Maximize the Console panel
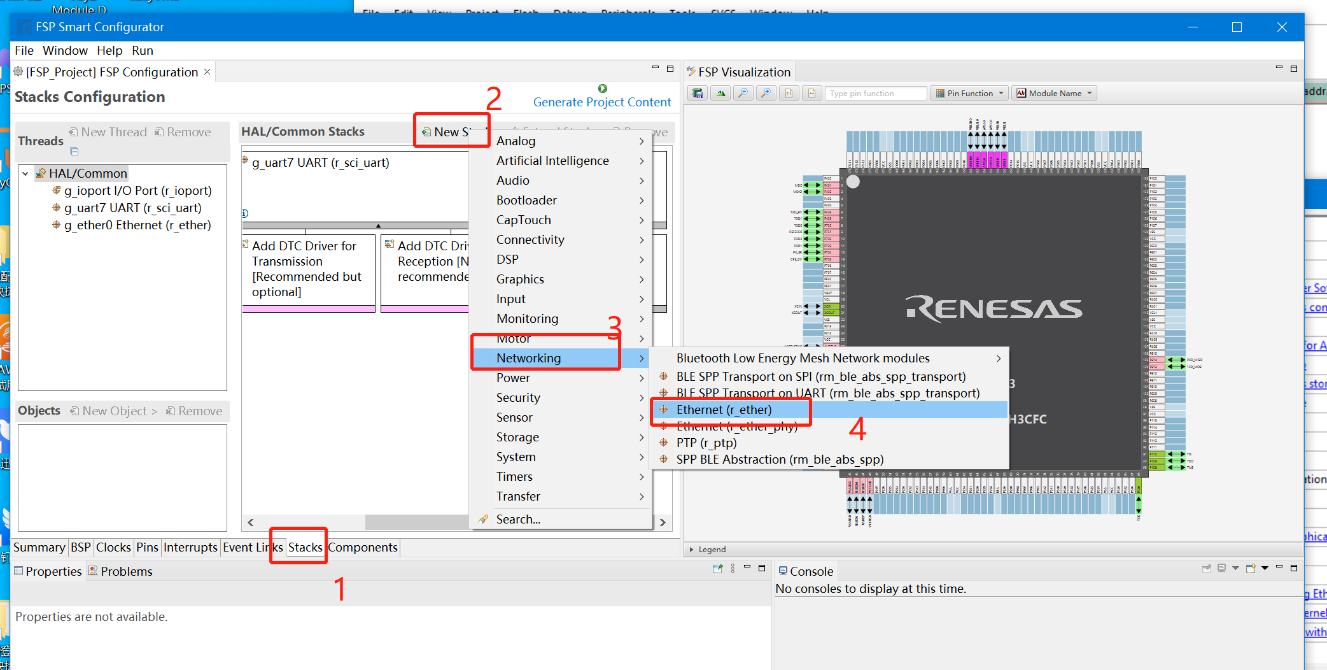The image size is (1327, 670). [1294, 567]
